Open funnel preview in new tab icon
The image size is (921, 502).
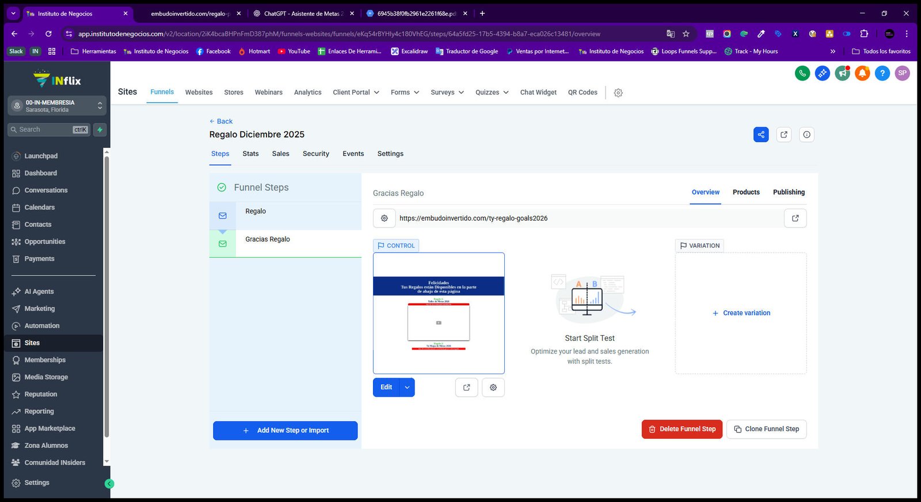coord(784,135)
